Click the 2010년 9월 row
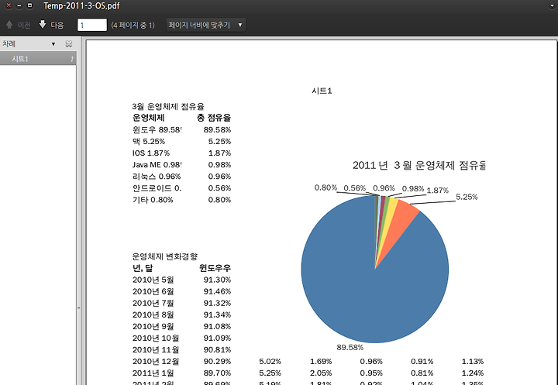558x385 pixels. click(x=181, y=327)
